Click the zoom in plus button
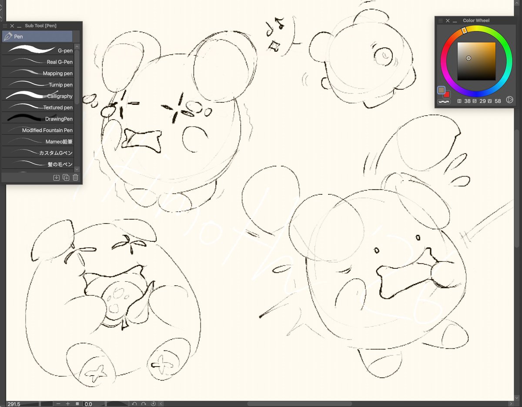 tap(68, 404)
